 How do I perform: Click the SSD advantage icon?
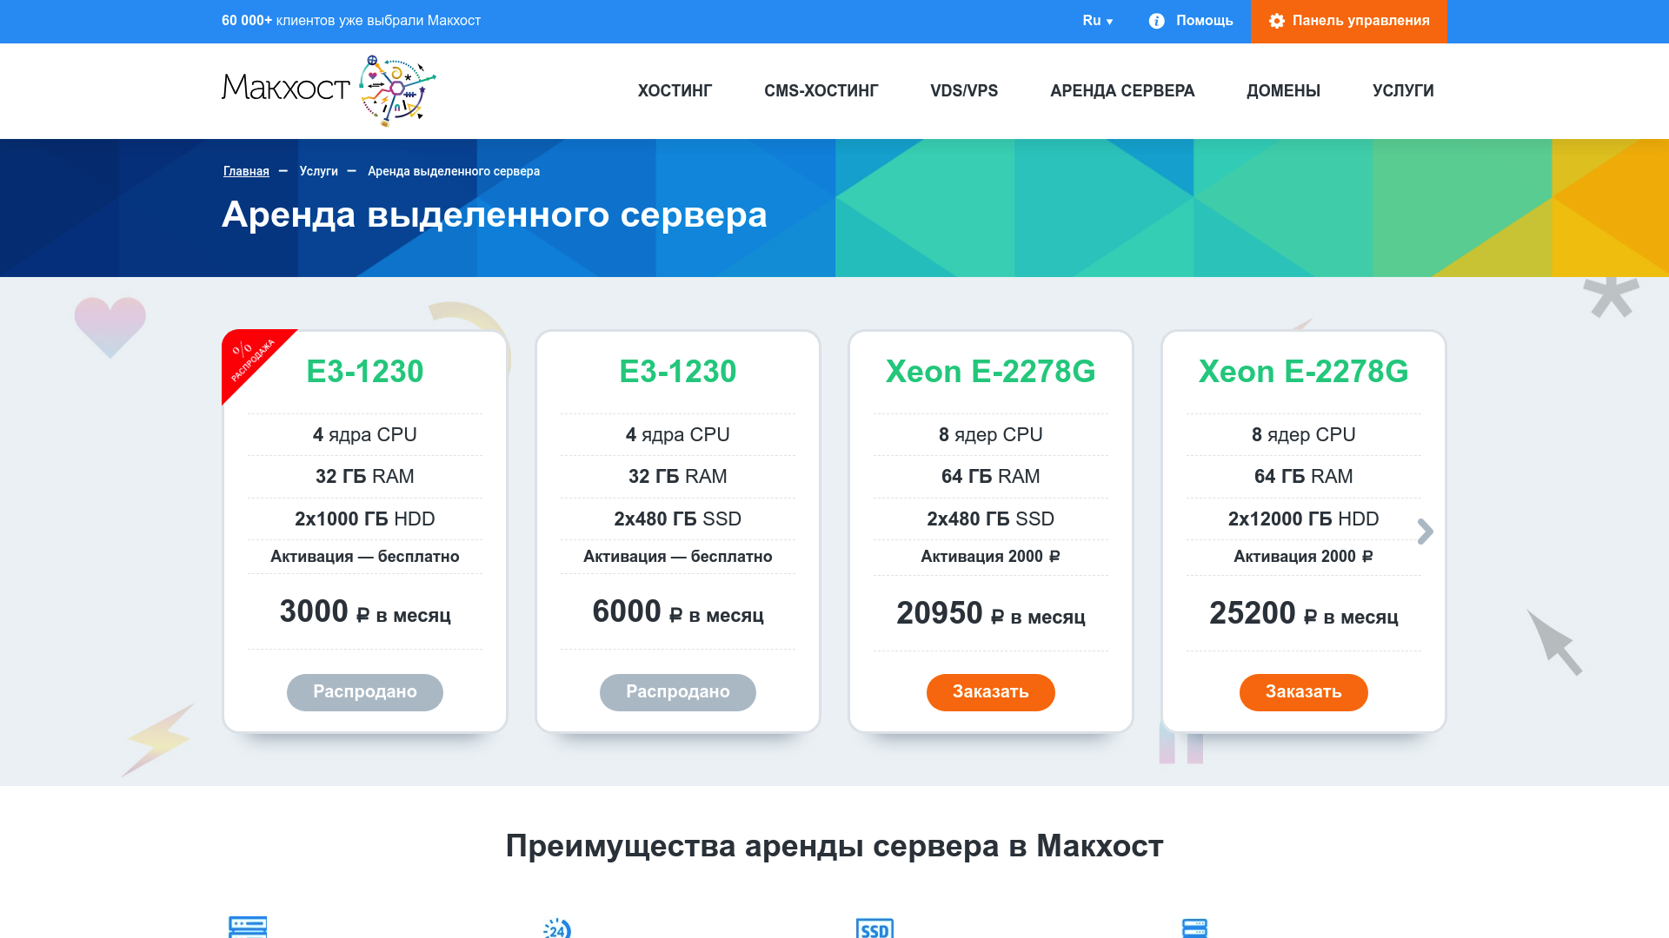click(874, 928)
